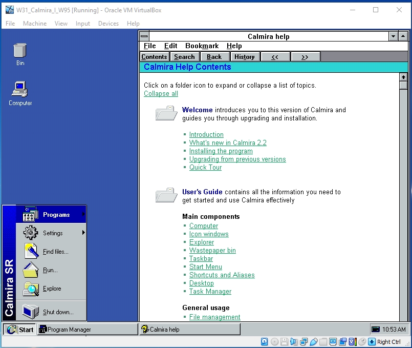
Task: Click Calmira help taskbar button
Action: pos(190,330)
